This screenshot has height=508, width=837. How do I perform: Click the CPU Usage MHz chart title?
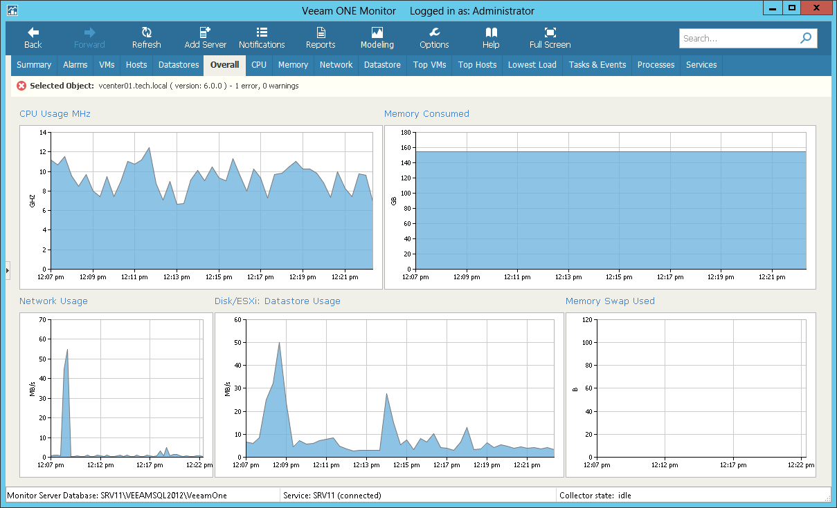coord(55,114)
